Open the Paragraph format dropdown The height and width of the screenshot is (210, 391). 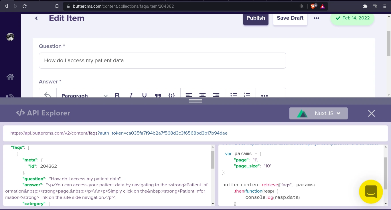pos(84,95)
